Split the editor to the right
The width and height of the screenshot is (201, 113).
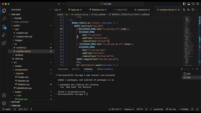pyautogui.click(x=193, y=10)
